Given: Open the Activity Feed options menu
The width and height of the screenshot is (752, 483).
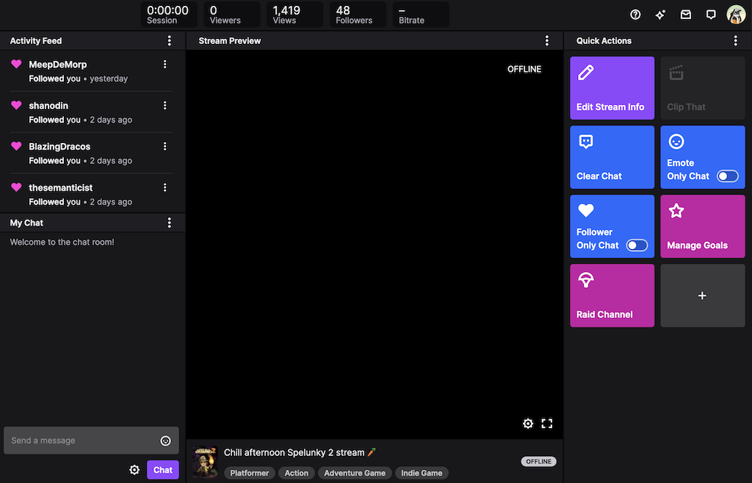Looking at the screenshot, I should pos(169,40).
